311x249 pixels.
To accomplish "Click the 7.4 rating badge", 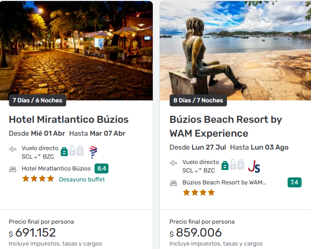I will 294,182.
